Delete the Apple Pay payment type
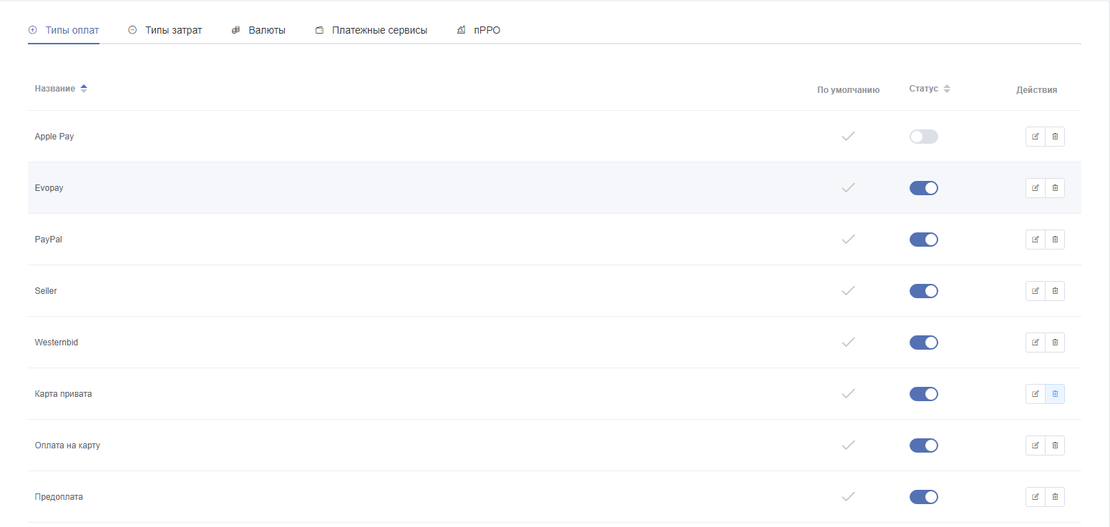Viewport: 1110px width, 527px height. pos(1055,137)
